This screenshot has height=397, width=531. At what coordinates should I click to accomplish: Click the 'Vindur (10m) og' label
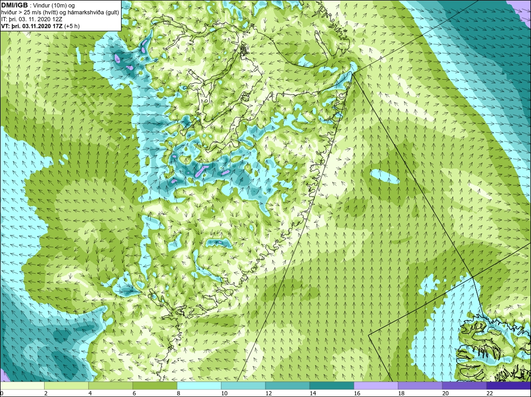click(x=55, y=6)
